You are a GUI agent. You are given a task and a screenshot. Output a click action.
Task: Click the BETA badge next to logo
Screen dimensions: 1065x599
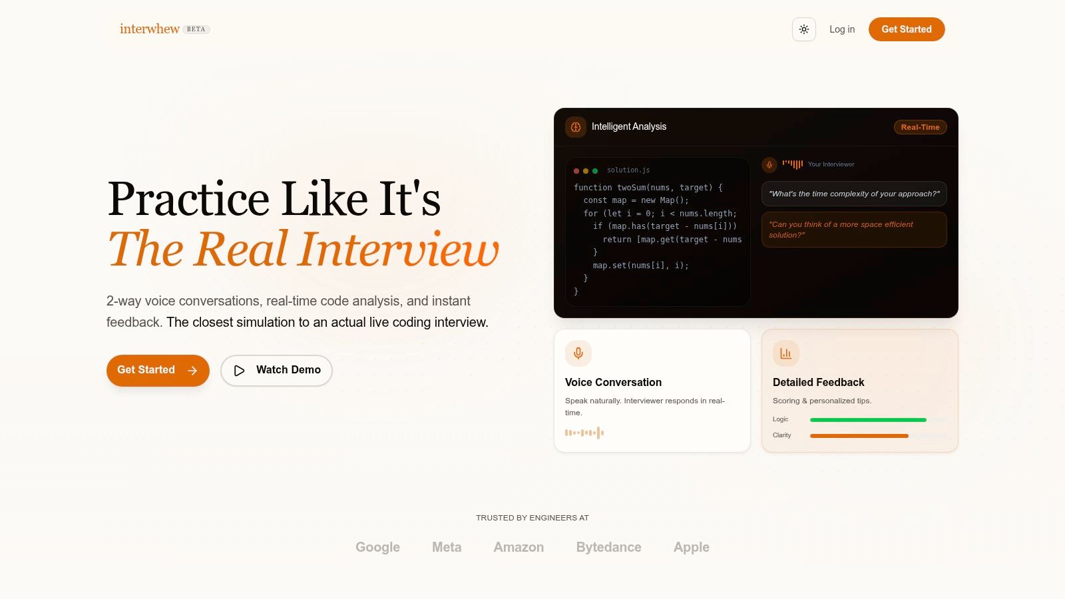(x=196, y=29)
